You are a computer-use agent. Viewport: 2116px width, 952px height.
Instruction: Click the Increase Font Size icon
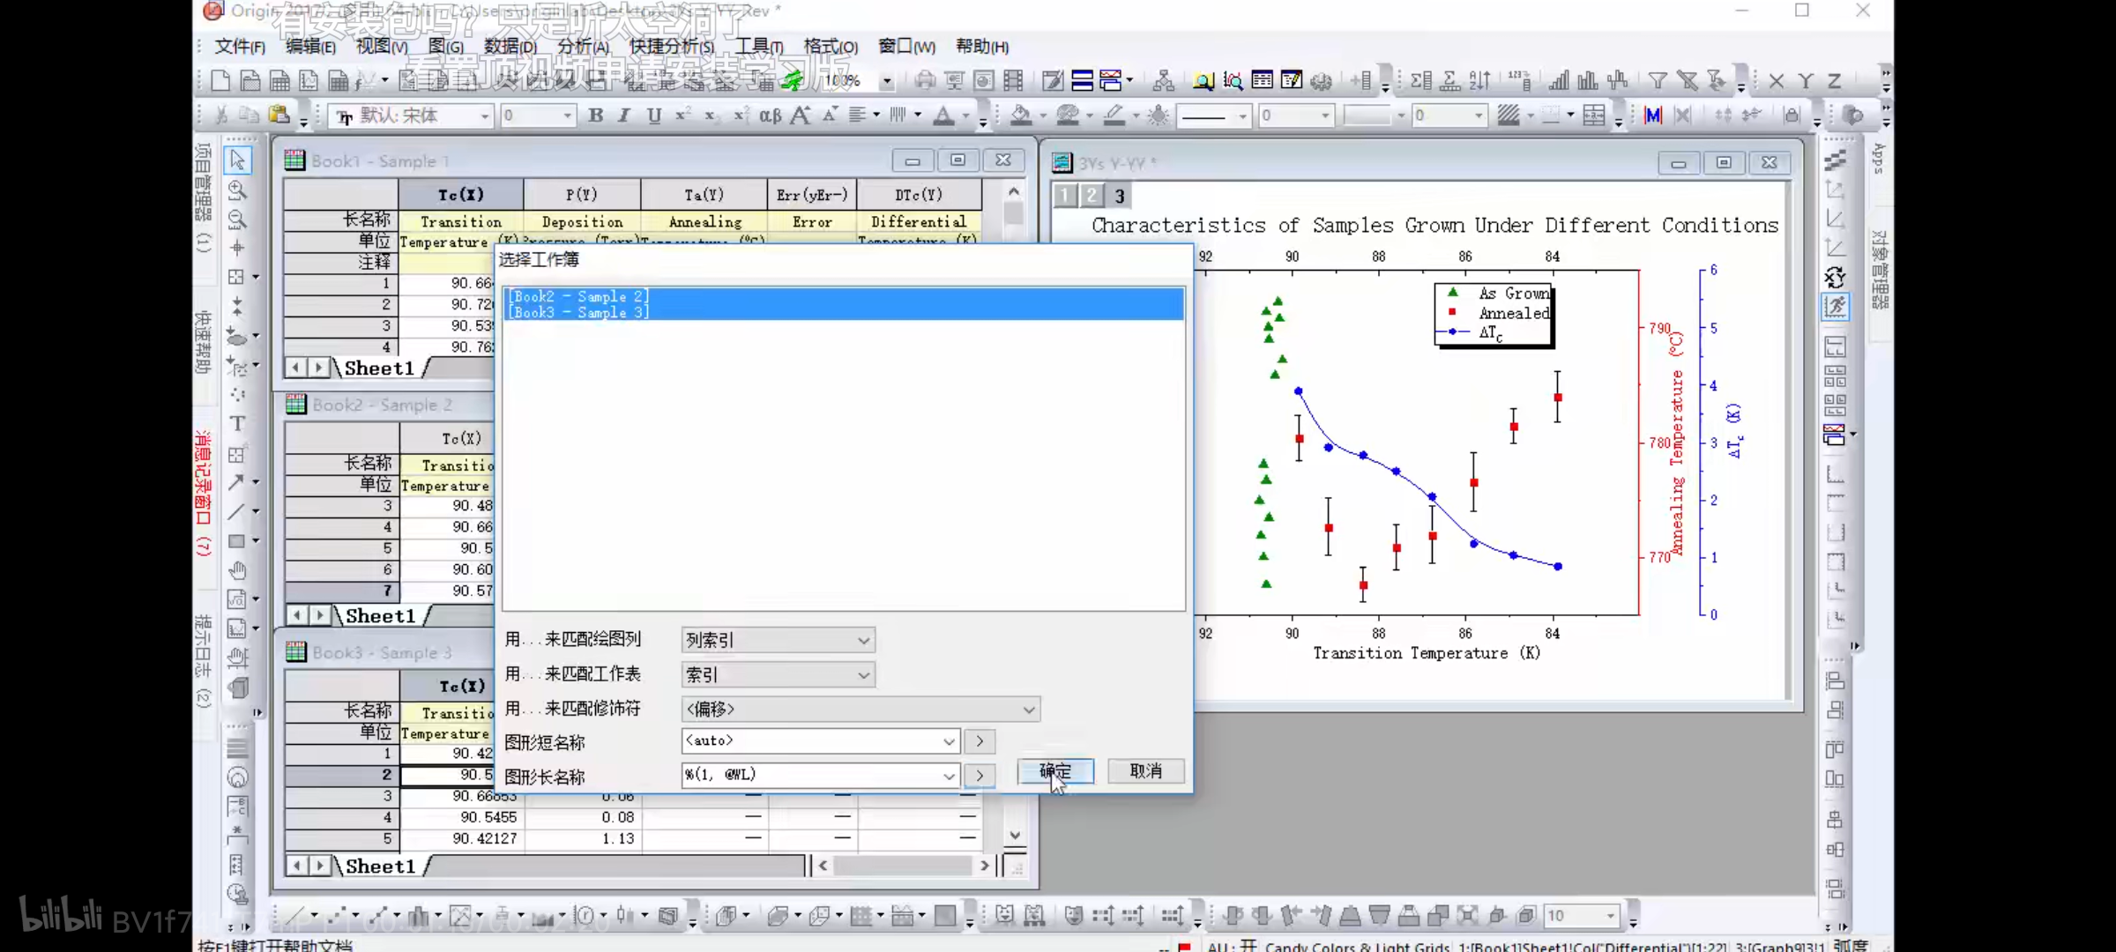801,115
